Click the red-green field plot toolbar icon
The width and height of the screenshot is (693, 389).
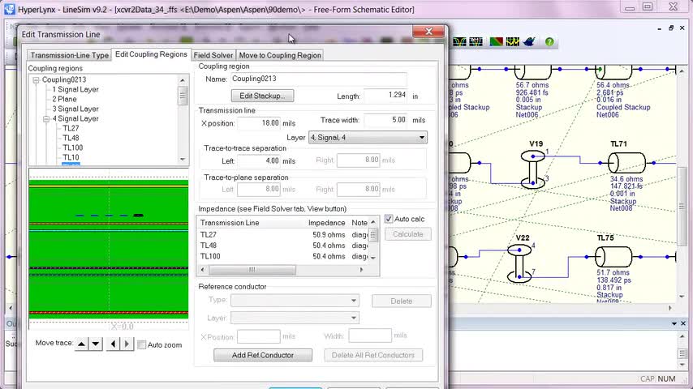click(x=495, y=41)
